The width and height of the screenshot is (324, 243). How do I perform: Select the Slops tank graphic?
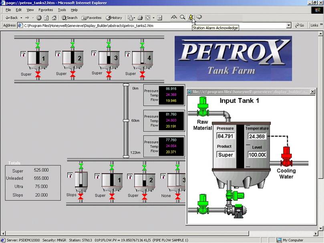(x=81, y=181)
